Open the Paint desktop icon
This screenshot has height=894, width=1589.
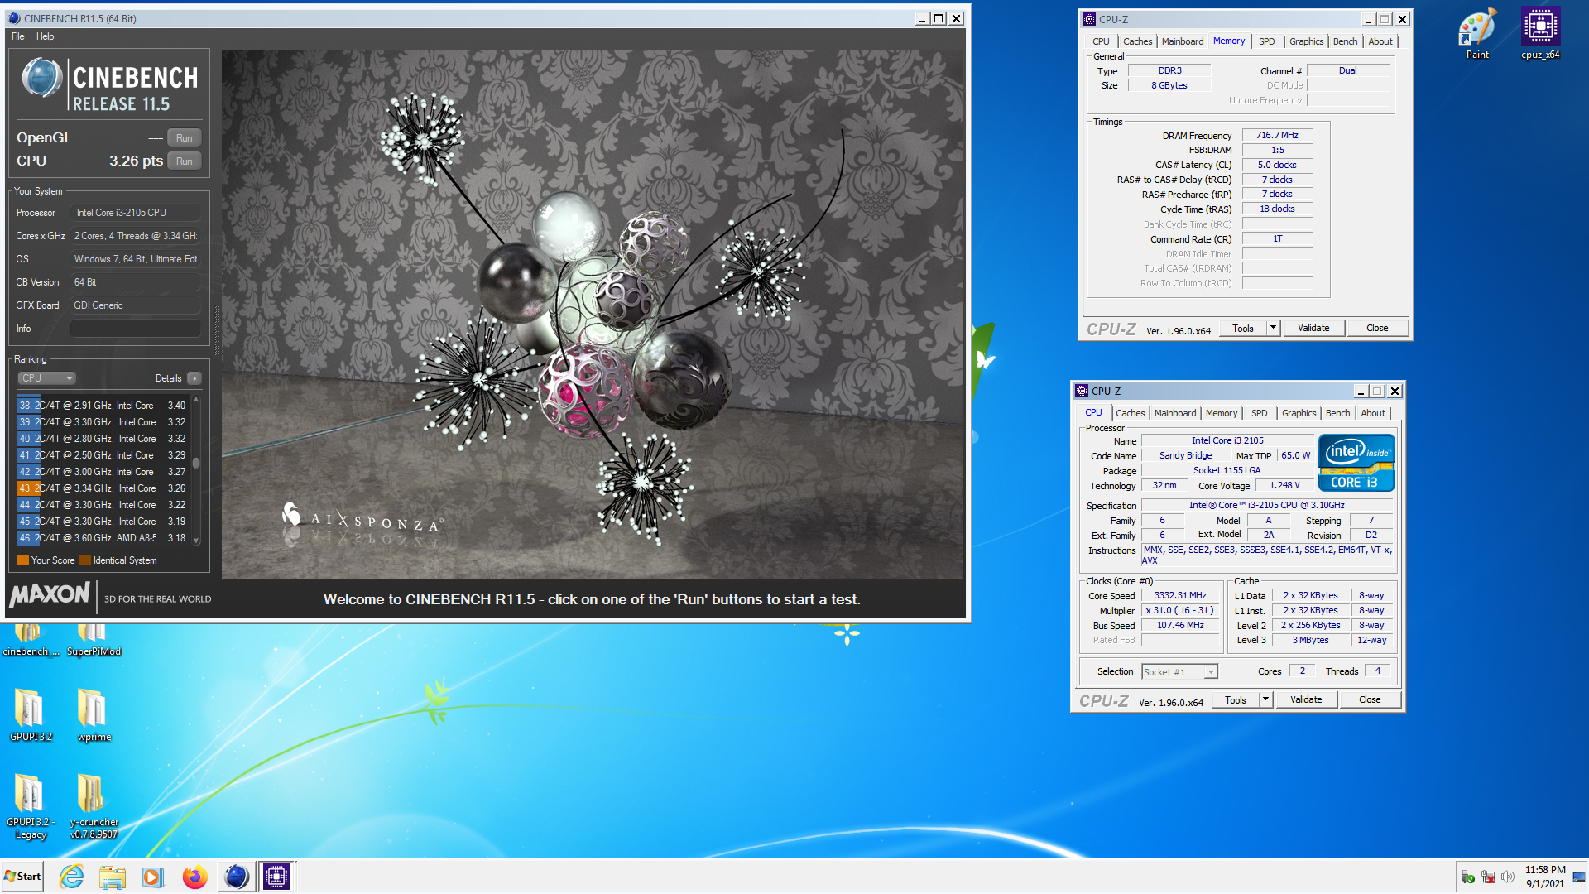[1477, 33]
